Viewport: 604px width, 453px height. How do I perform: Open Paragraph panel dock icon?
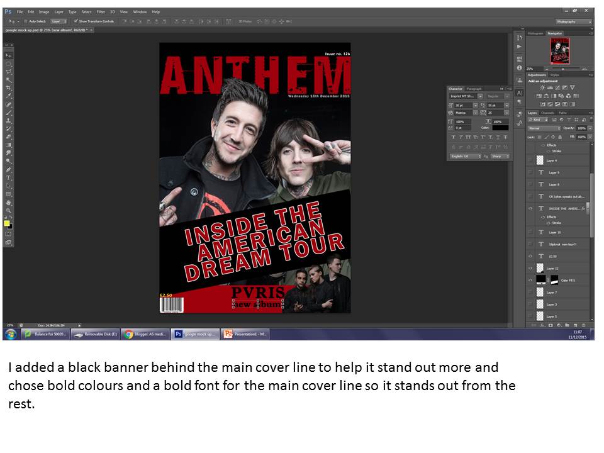pyautogui.click(x=519, y=102)
